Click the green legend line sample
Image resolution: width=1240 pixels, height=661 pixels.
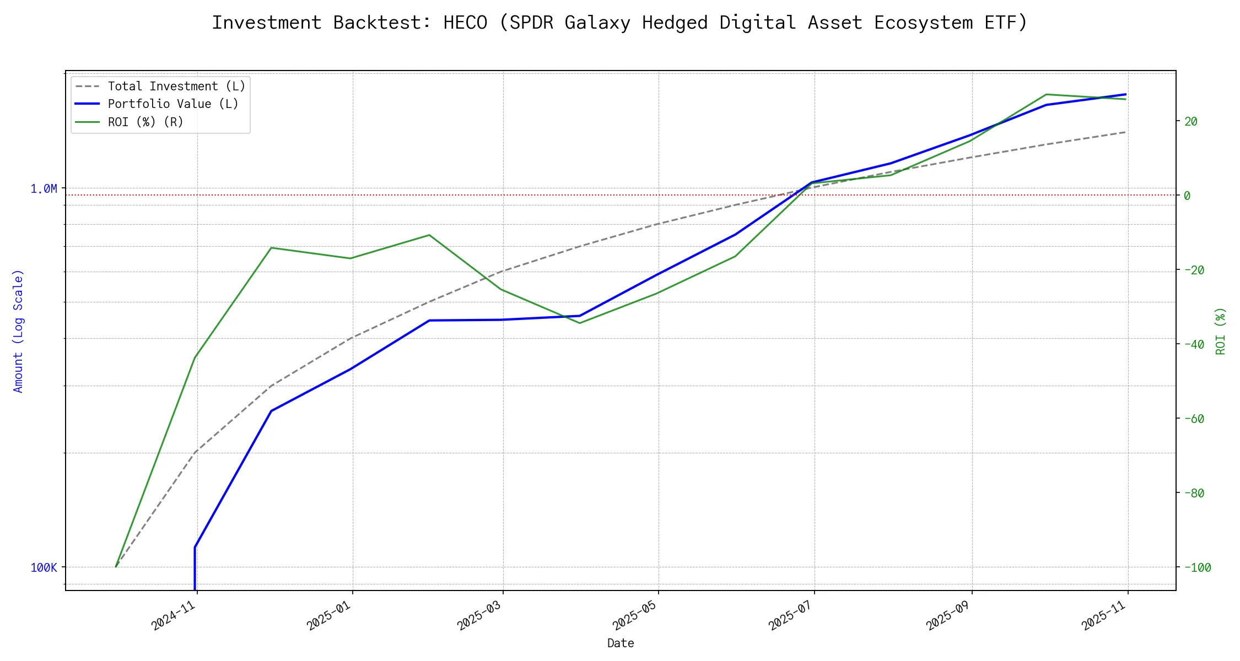point(88,122)
